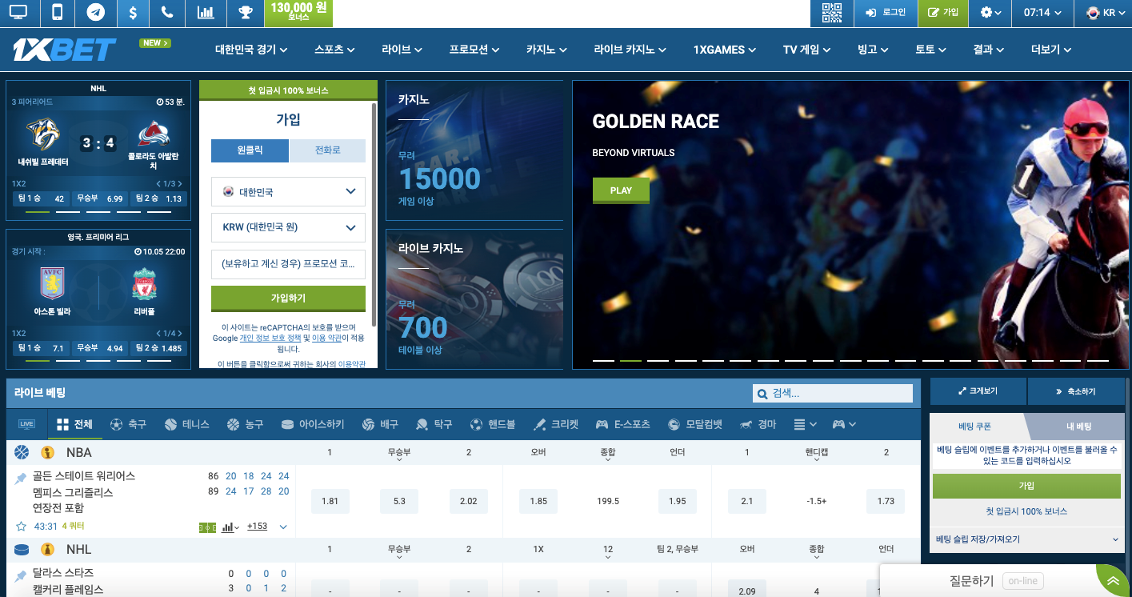Open the 대한민국 country dropdown in signup form
Image resolution: width=1132 pixels, height=597 pixels.
(288, 192)
